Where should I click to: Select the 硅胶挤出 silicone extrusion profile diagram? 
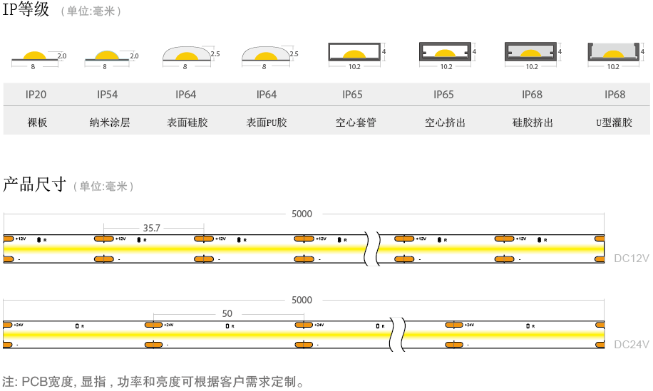pos(531,53)
